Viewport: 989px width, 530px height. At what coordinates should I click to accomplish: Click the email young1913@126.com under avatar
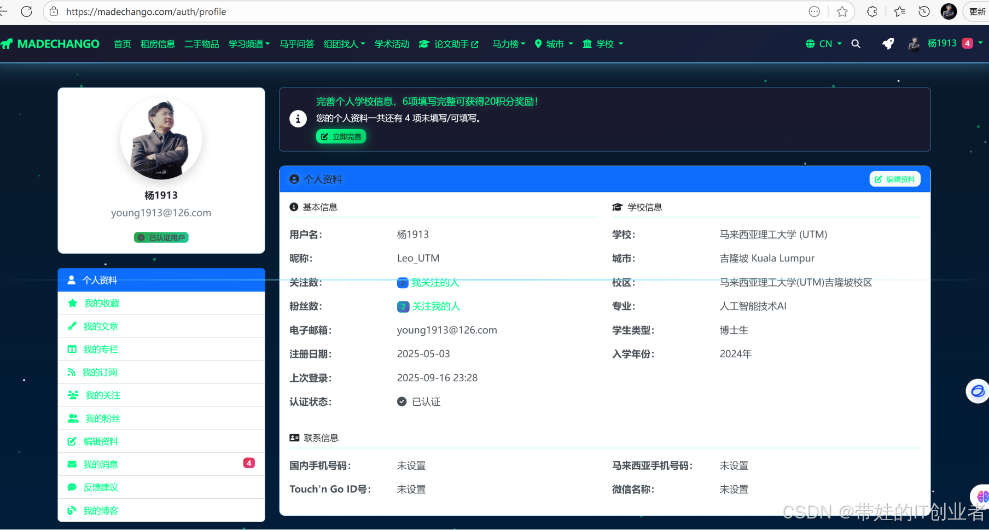(161, 213)
